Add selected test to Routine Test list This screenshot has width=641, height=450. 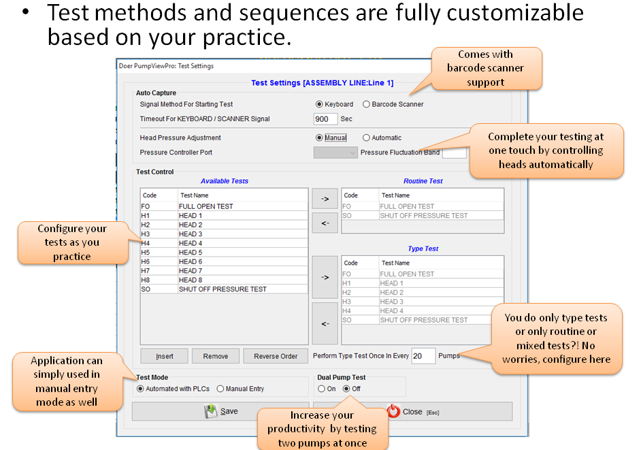coord(325,199)
